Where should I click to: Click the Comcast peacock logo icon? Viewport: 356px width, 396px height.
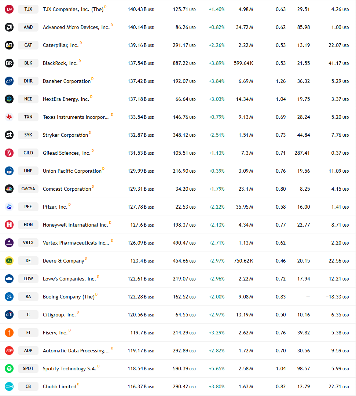pyautogui.click(x=9, y=189)
